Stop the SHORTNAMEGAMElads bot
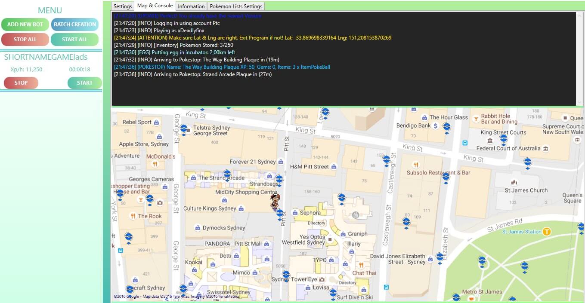Viewport: 585px width, 303px height. click(x=21, y=83)
